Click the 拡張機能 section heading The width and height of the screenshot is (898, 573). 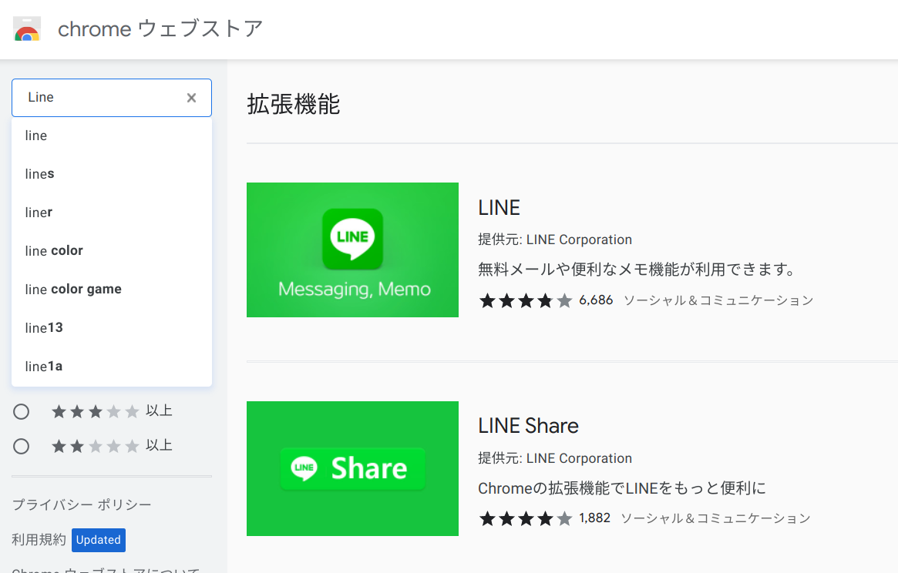click(293, 104)
